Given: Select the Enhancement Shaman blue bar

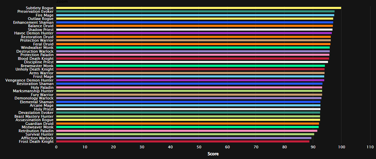Looking at the screenshot, I should pos(194,22).
